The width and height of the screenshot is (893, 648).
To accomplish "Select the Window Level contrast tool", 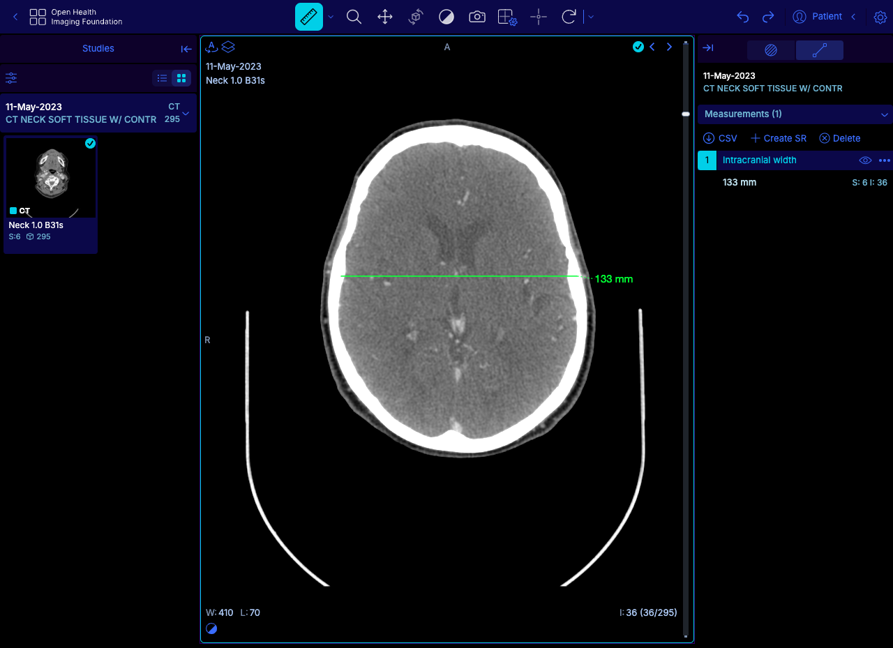I will [x=446, y=17].
